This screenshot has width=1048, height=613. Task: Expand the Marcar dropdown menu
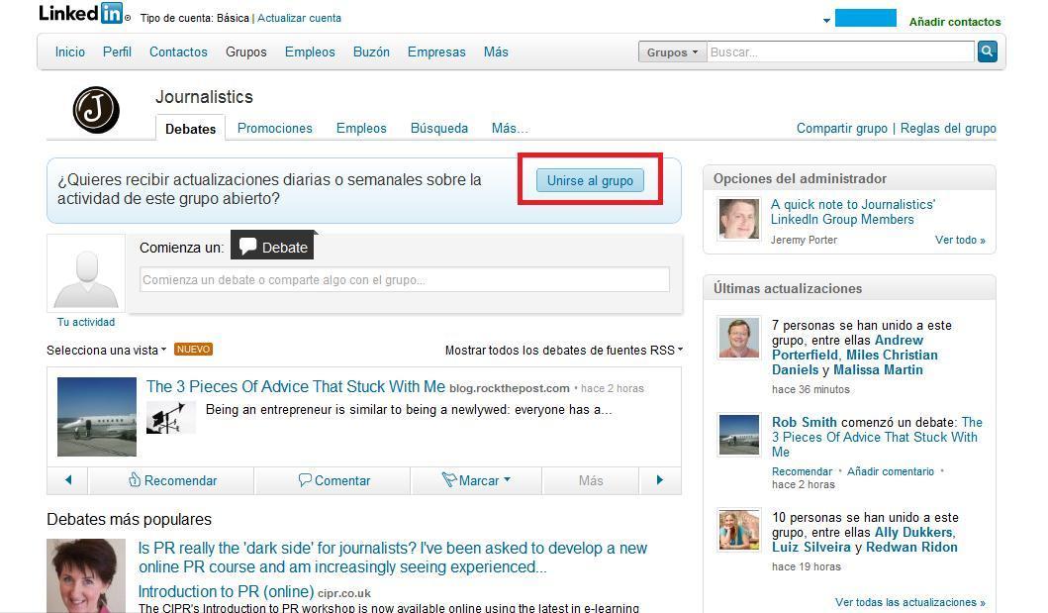point(507,480)
